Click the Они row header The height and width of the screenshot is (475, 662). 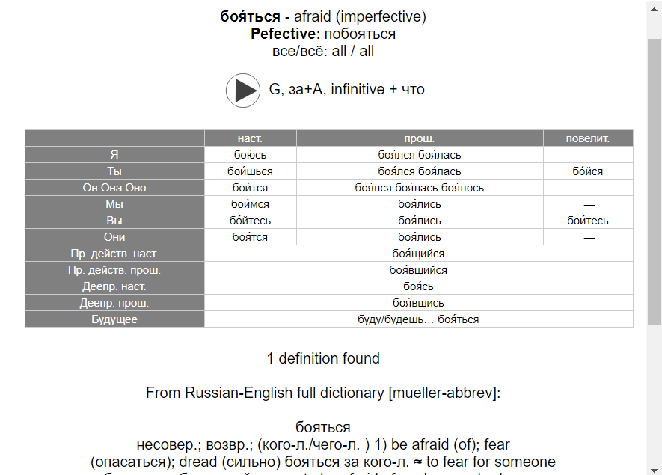tap(115, 237)
